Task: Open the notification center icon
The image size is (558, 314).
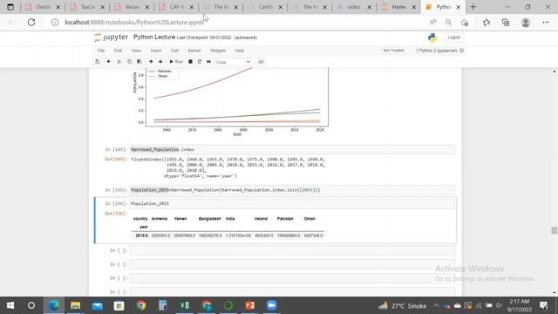Action: tap(543, 305)
